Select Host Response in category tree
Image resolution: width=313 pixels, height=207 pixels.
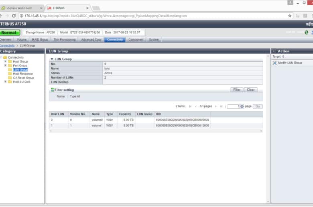point(23,74)
